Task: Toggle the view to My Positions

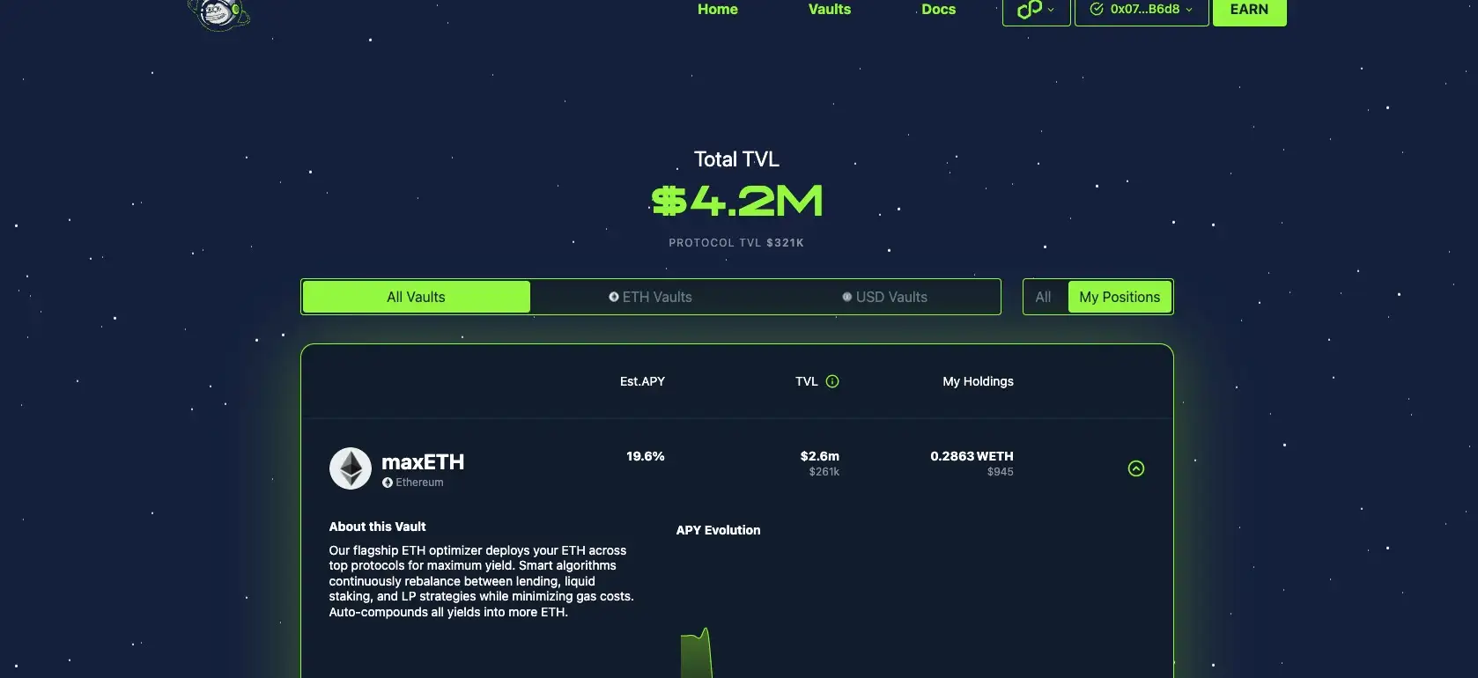Action: (1119, 297)
